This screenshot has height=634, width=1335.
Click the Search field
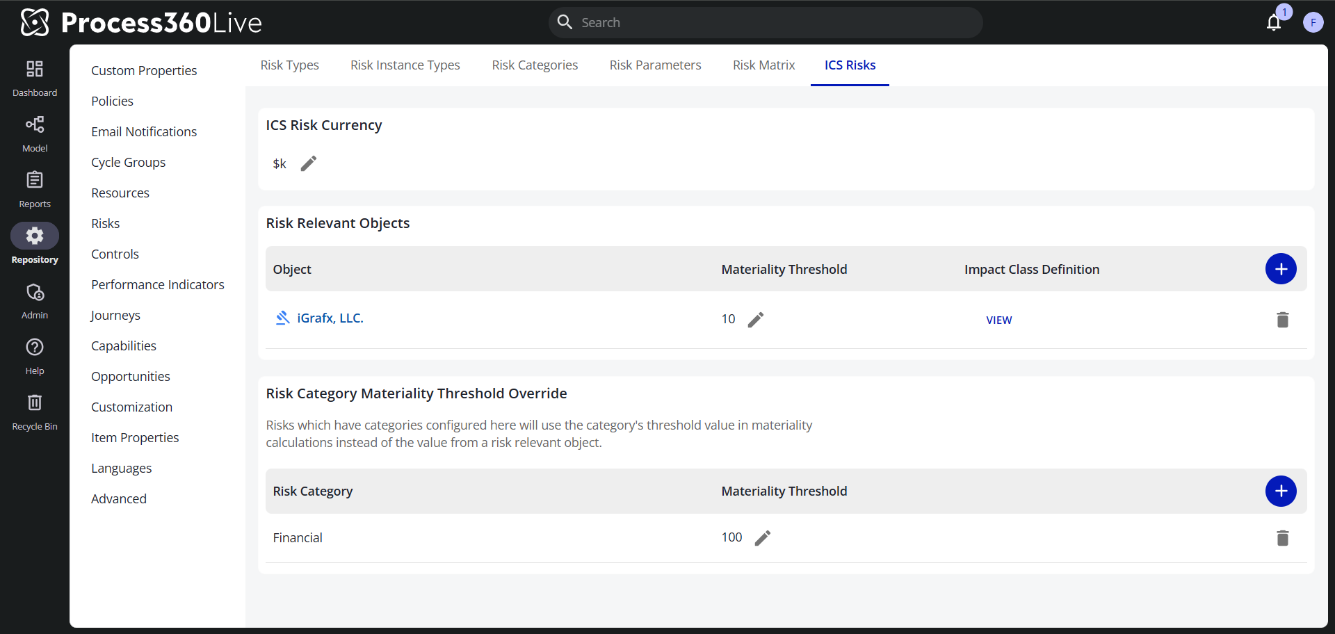click(765, 22)
